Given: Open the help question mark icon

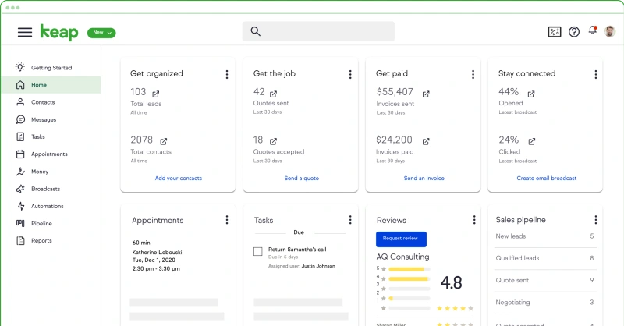Looking at the screenshot, I should tap(574, 32).
